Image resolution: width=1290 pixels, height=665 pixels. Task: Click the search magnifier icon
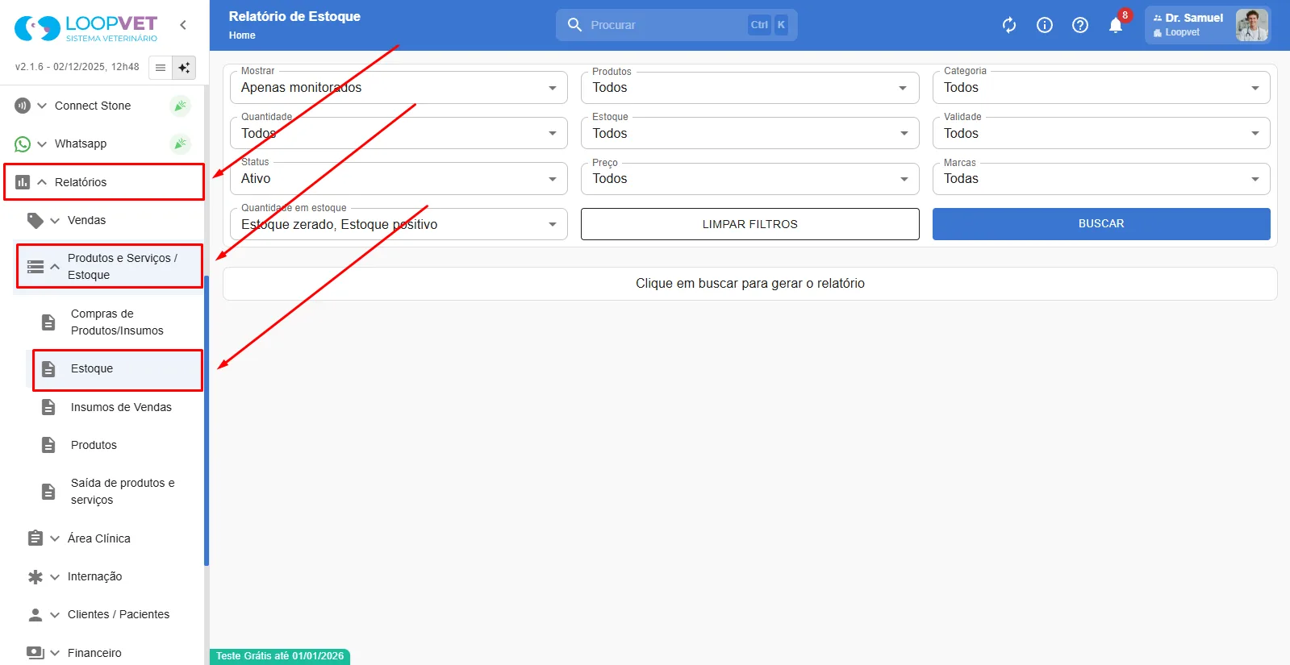575,25
